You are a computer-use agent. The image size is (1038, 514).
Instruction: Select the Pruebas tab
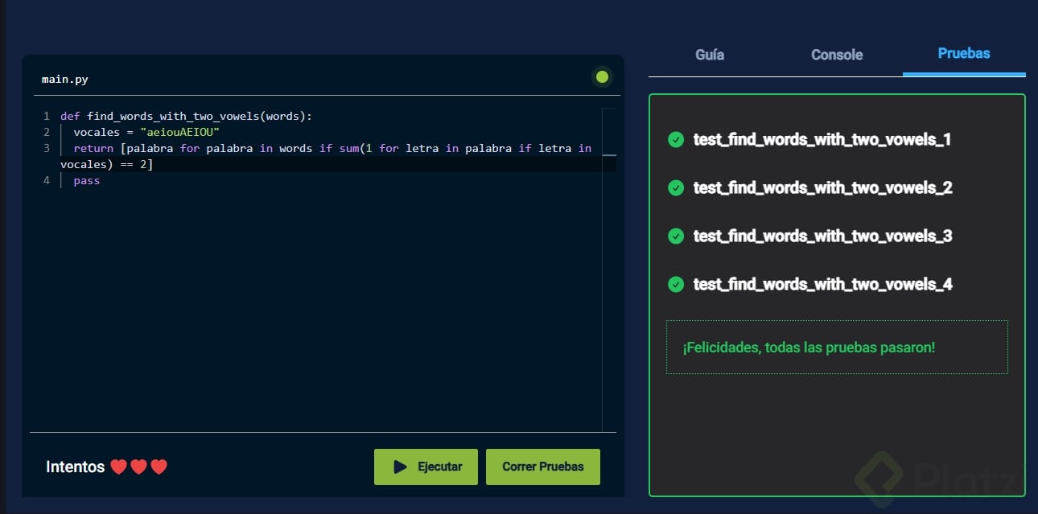(x=964, y=53)
